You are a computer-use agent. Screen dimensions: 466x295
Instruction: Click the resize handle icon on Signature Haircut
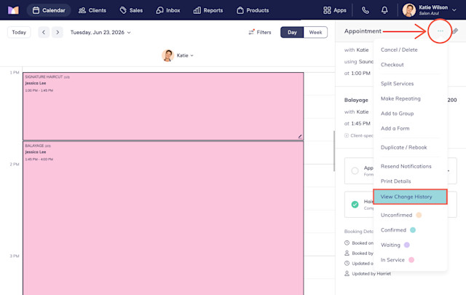(300, 136)
